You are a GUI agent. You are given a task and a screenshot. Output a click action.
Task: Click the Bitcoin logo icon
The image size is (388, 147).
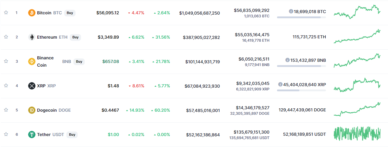[31, 13]
